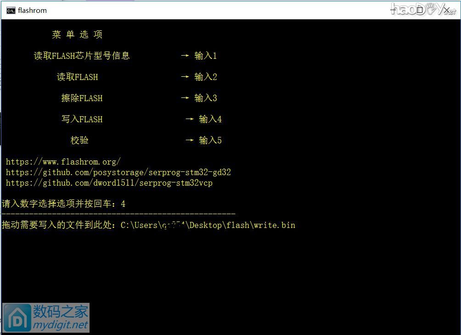Click the 菜单选项 menu heading
The image size is (461, 335).
(77, 34)
